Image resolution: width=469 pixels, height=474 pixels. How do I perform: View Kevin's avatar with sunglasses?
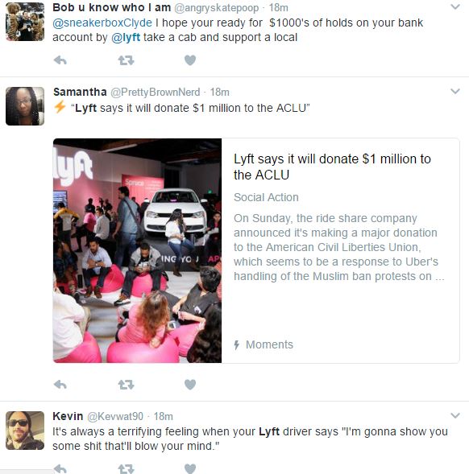pyautogui.click(x=25, y=431)
